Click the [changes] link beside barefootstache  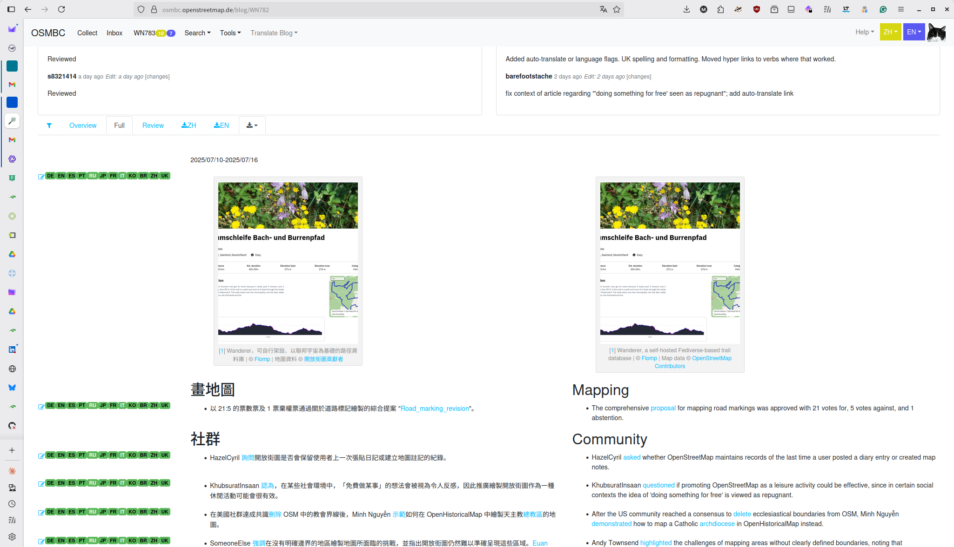point(638,77)
